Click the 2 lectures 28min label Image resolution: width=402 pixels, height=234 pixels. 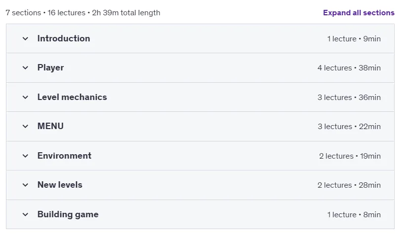click(x=349, y=185)
